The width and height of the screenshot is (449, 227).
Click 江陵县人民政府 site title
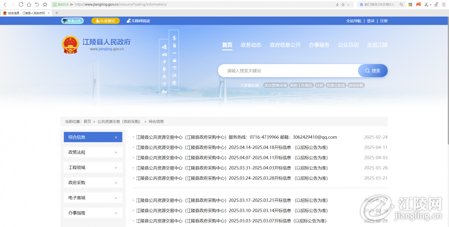106,42
